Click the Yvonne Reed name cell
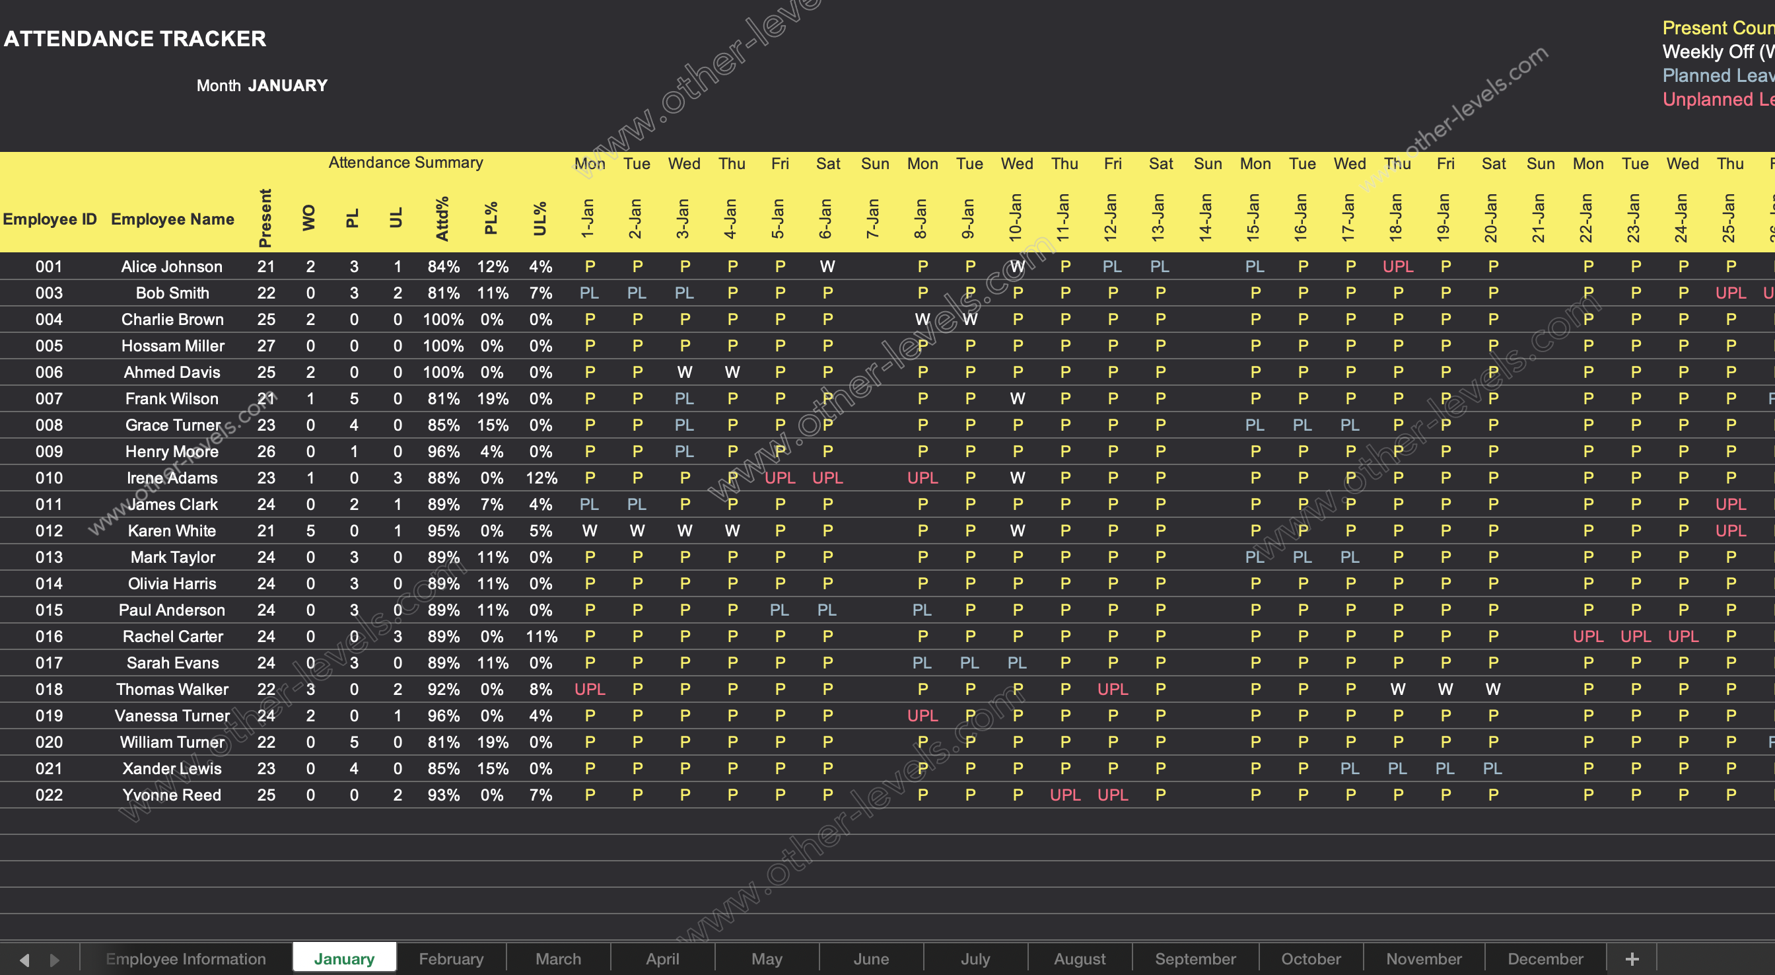 172,795
